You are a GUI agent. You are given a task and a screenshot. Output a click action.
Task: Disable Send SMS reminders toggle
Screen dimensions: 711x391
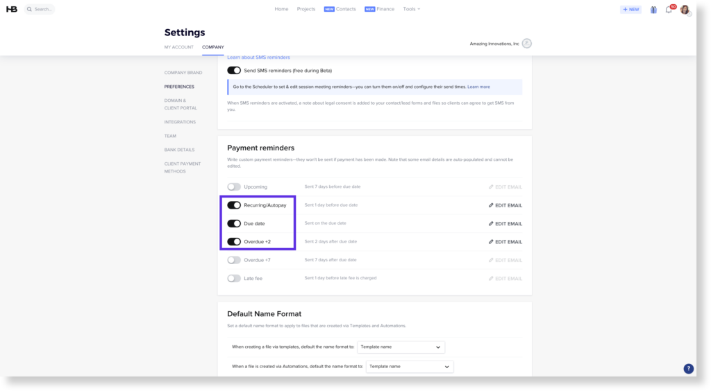click(234, 70)
